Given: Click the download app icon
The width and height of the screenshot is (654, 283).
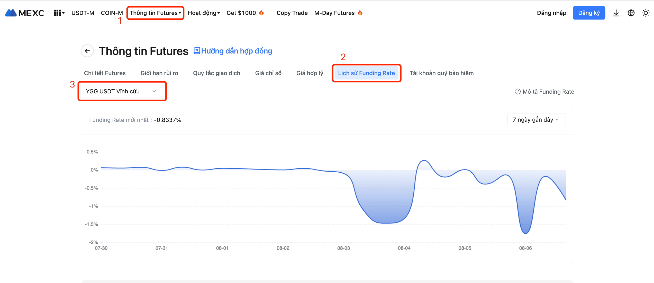Looking at the screenshot, I should point(616,13).
